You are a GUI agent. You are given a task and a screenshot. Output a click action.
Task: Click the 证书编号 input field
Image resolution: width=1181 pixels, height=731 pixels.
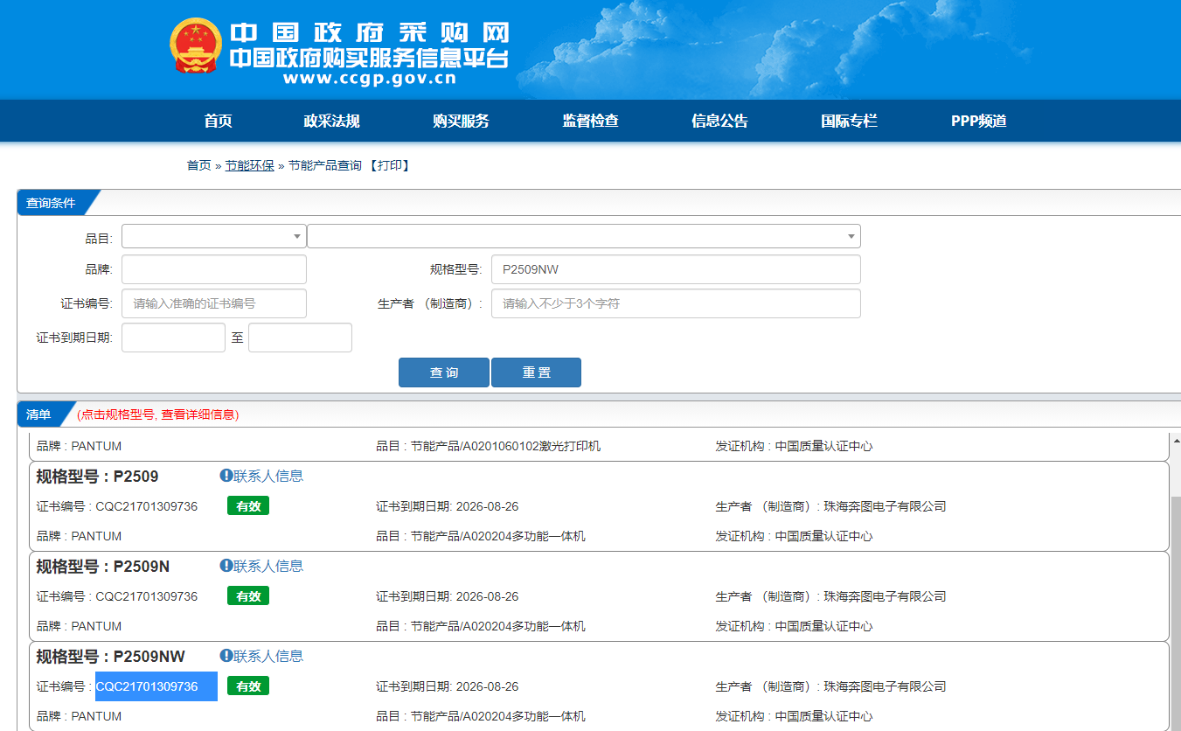point(214,303)
